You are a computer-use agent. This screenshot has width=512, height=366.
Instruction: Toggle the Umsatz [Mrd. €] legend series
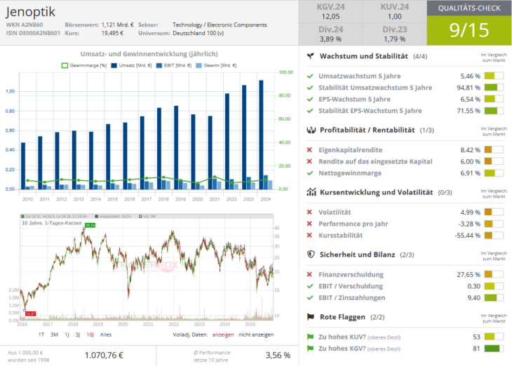(128, 65)
